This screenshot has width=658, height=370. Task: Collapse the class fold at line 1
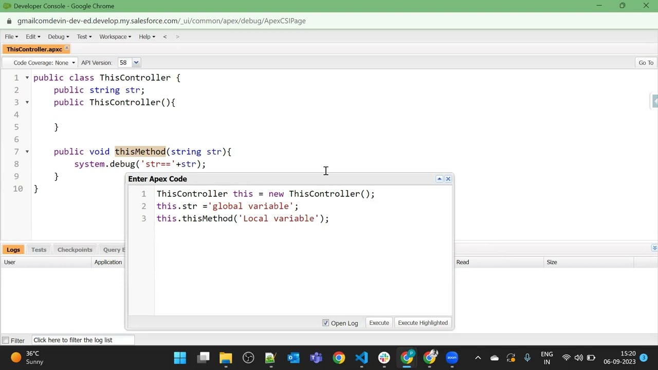(27, 78)
